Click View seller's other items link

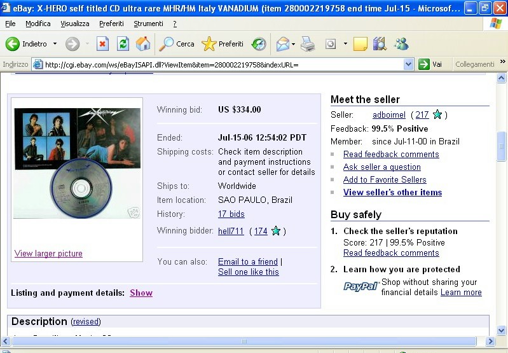click(392, 192)
